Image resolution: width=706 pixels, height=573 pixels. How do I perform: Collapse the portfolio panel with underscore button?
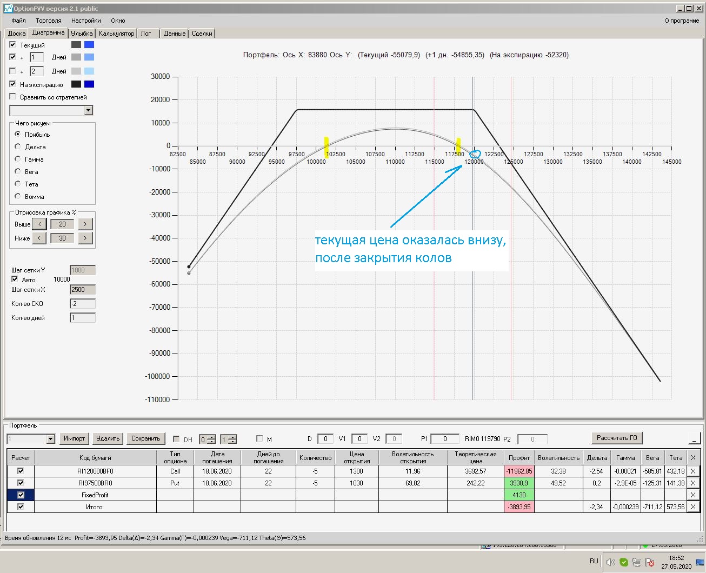694,438
